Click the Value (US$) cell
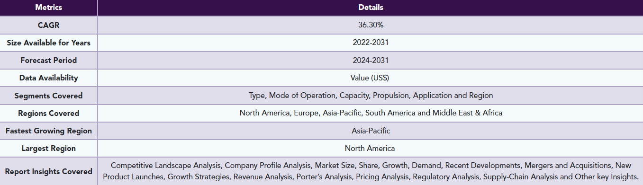643x185 pixels. pyautogui.click(x=371, y=78)
